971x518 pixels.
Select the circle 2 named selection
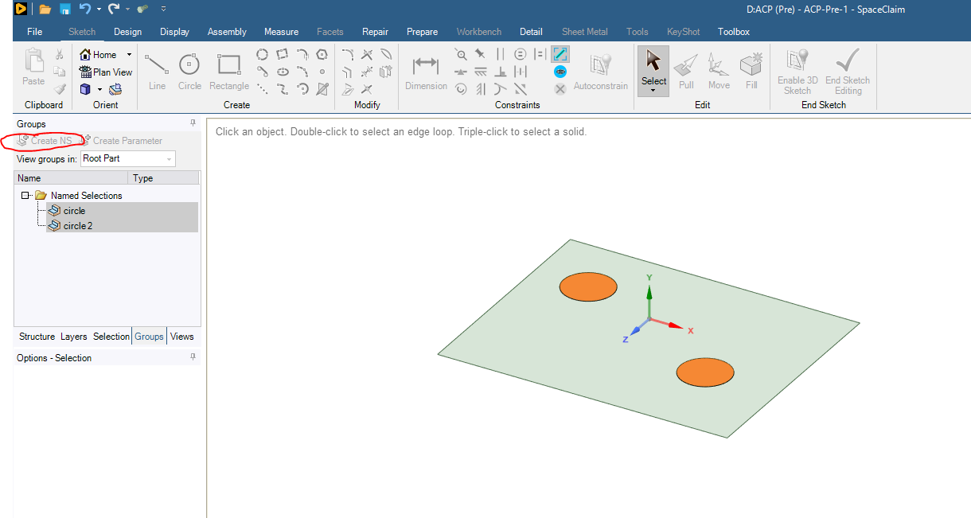(78, 226)
